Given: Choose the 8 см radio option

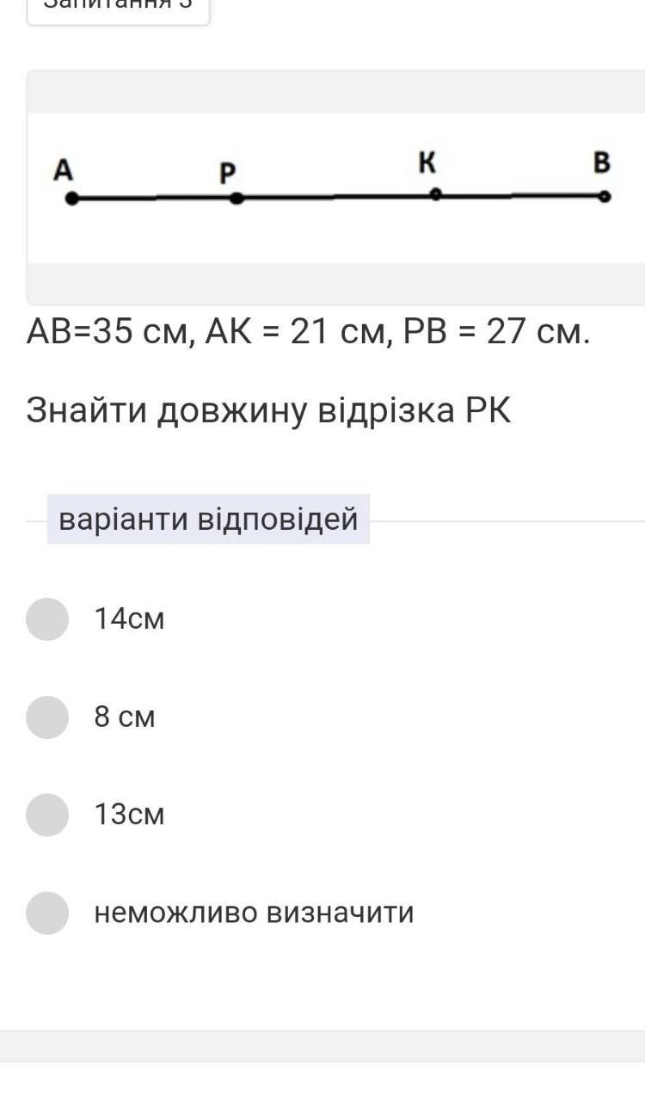Looking at the screenshot, I should pos(47,717).
